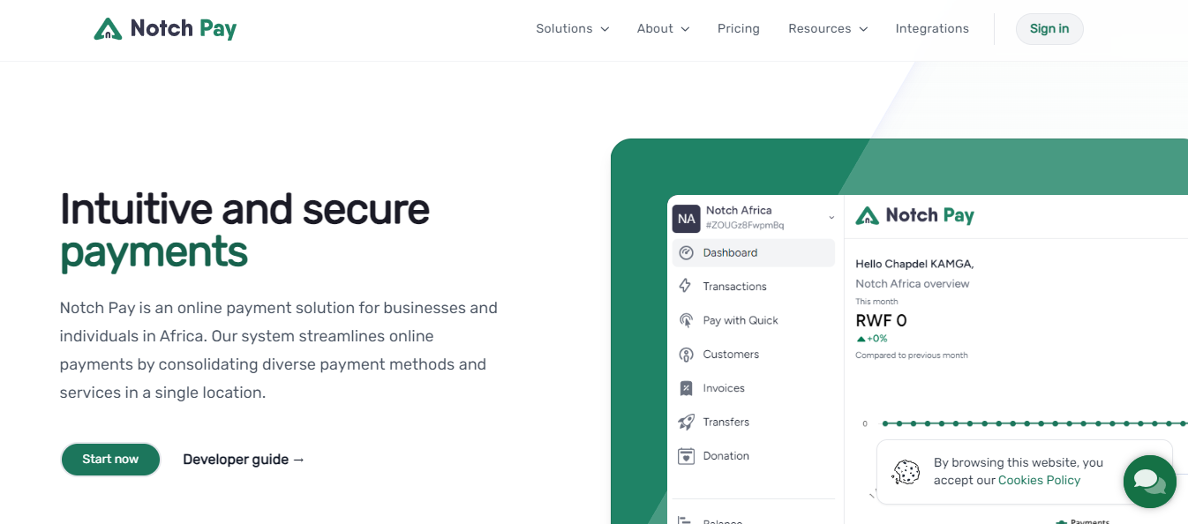
Task: Click the Sign in button
Action: (1049, 29)
